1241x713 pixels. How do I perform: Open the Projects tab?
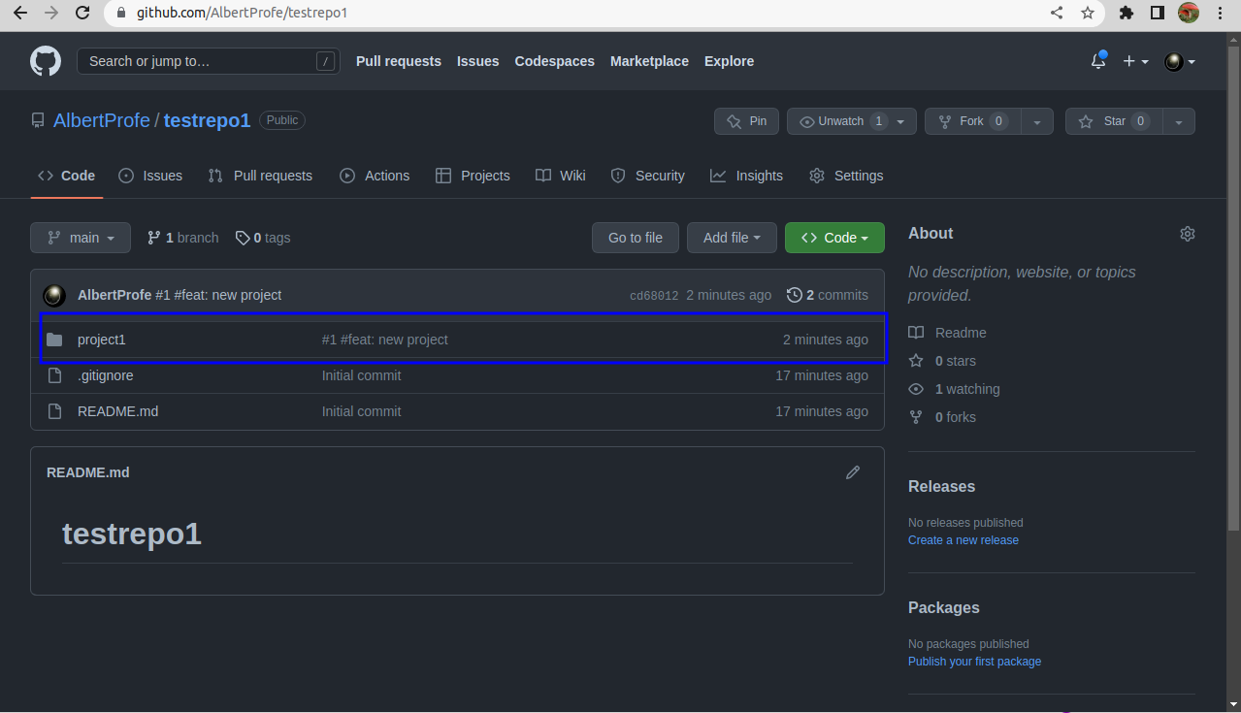[473, 176]
